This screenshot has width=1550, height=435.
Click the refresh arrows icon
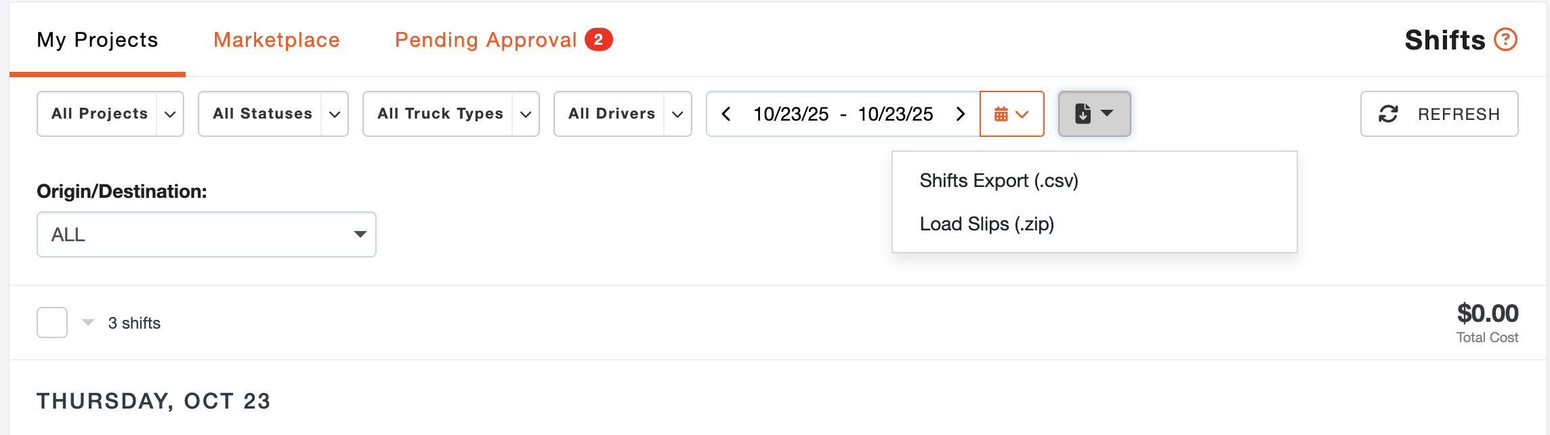[x=1388, y=114]
